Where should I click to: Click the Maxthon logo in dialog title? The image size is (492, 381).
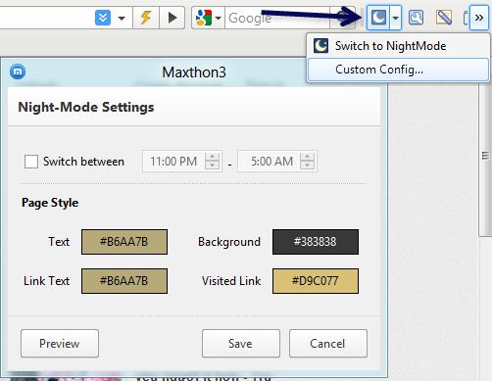coord(18,71)
